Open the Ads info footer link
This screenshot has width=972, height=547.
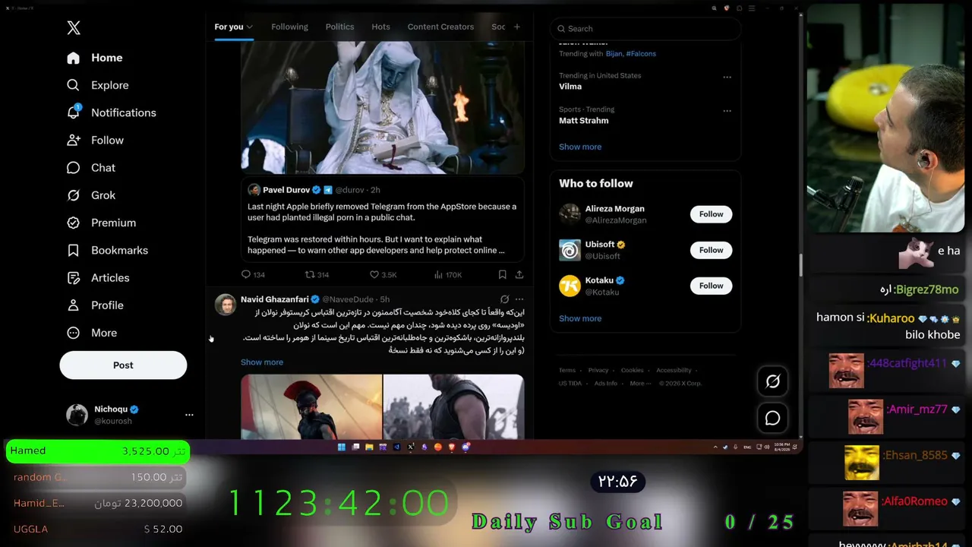point(606,384)
